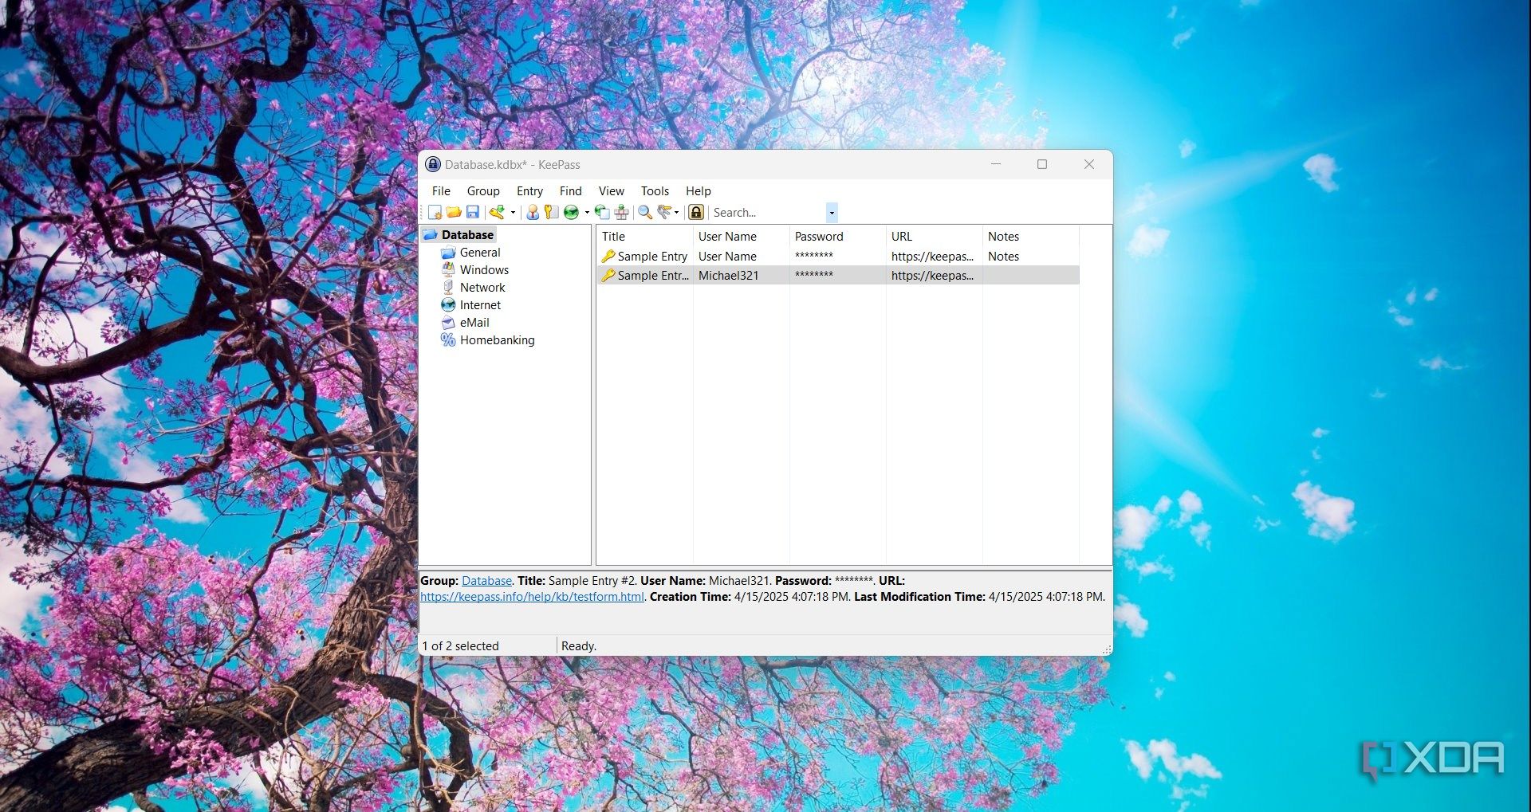Open the Search box dropdown arrow

[832, 213]
